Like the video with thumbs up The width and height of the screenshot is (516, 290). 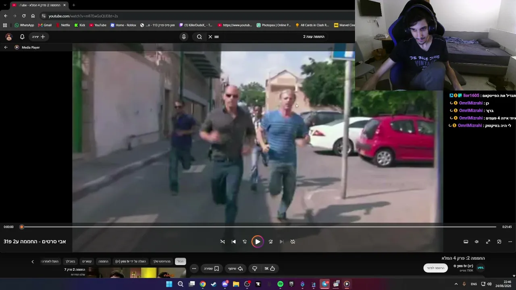coord(270,269)
